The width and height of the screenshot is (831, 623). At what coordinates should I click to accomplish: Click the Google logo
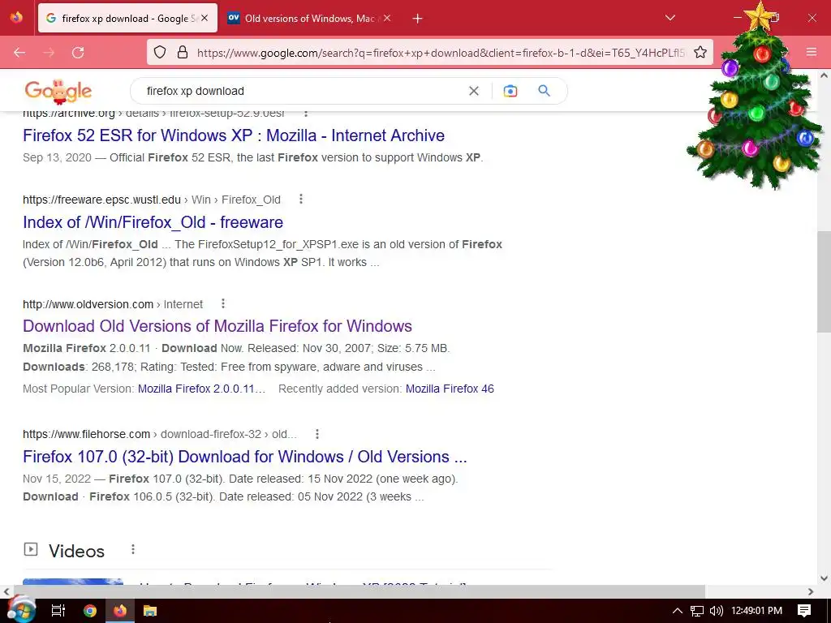point(58,91)
